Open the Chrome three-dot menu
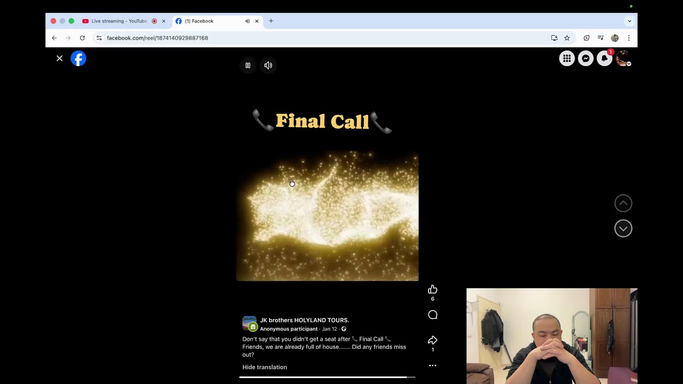683x384 pixels. point(629,38)
